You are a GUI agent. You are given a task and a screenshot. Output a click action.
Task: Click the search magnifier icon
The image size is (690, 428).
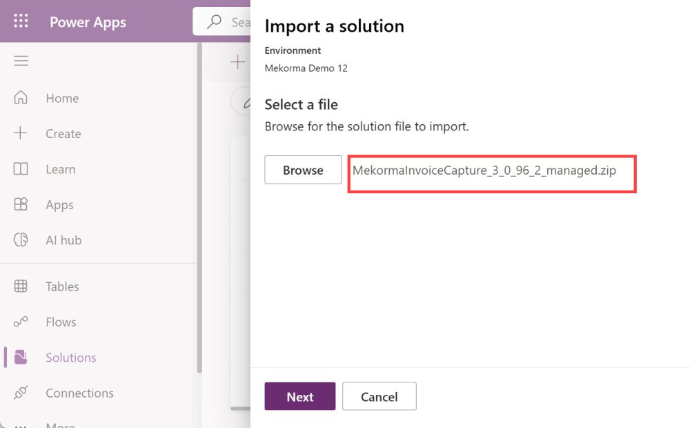coord(215,22)
